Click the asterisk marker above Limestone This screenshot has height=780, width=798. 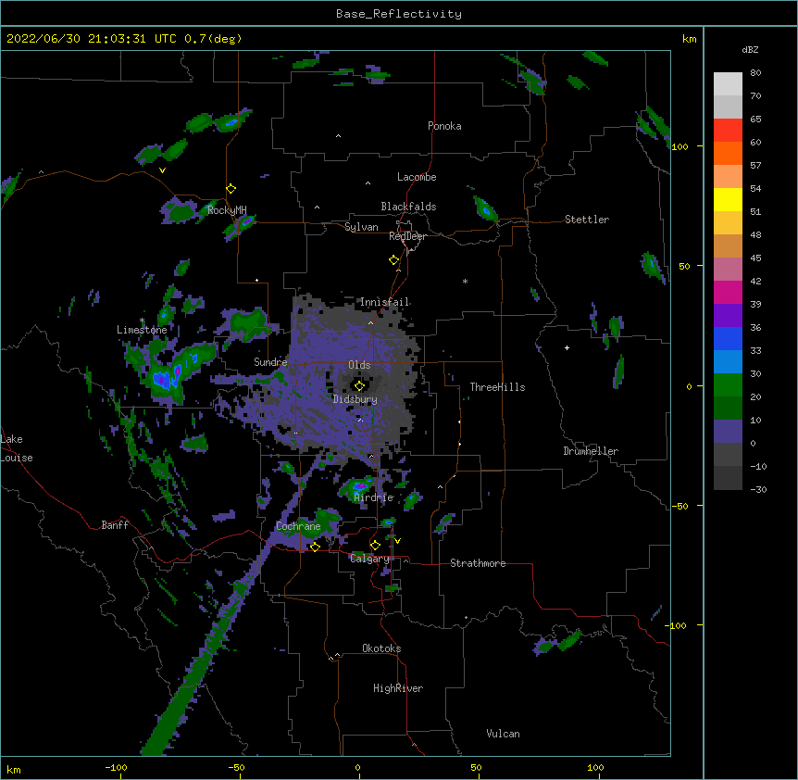tap(142, 321)
